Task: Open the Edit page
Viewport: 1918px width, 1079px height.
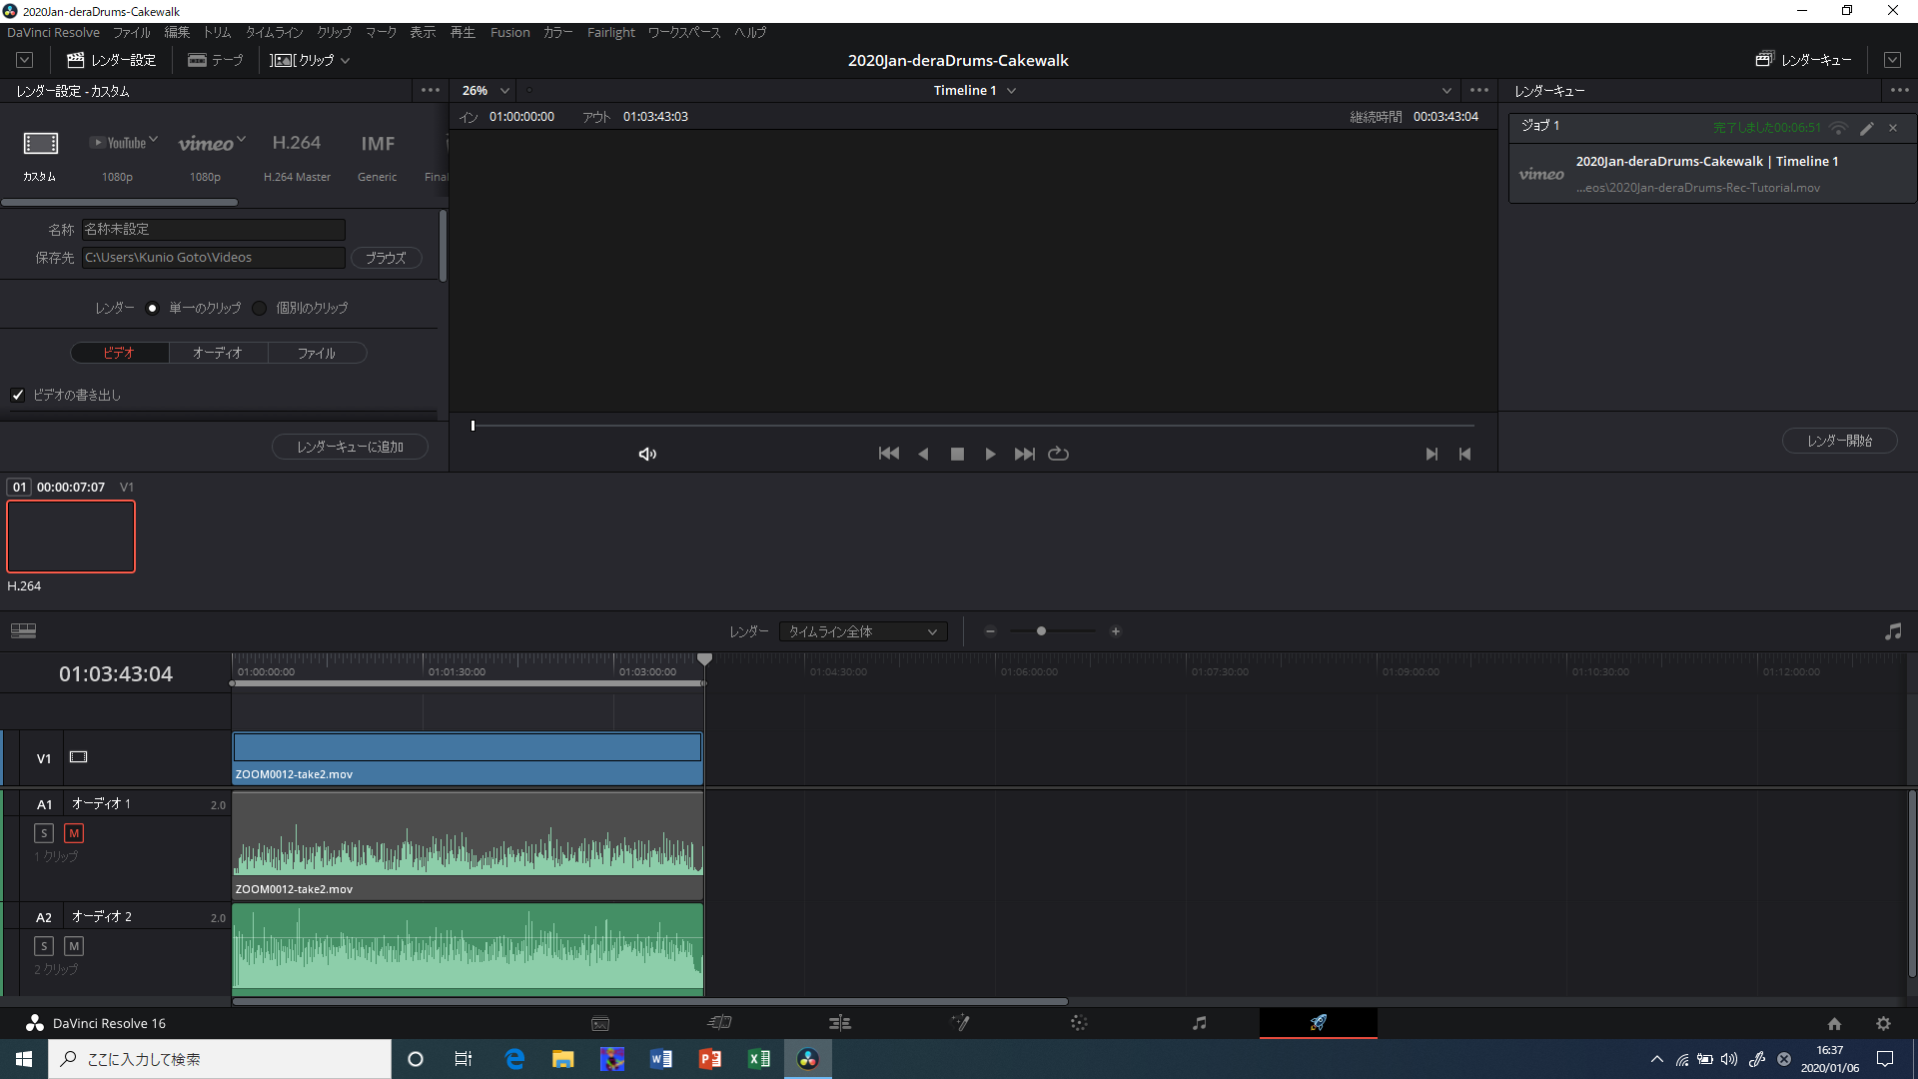Action: coord(840,1023)
